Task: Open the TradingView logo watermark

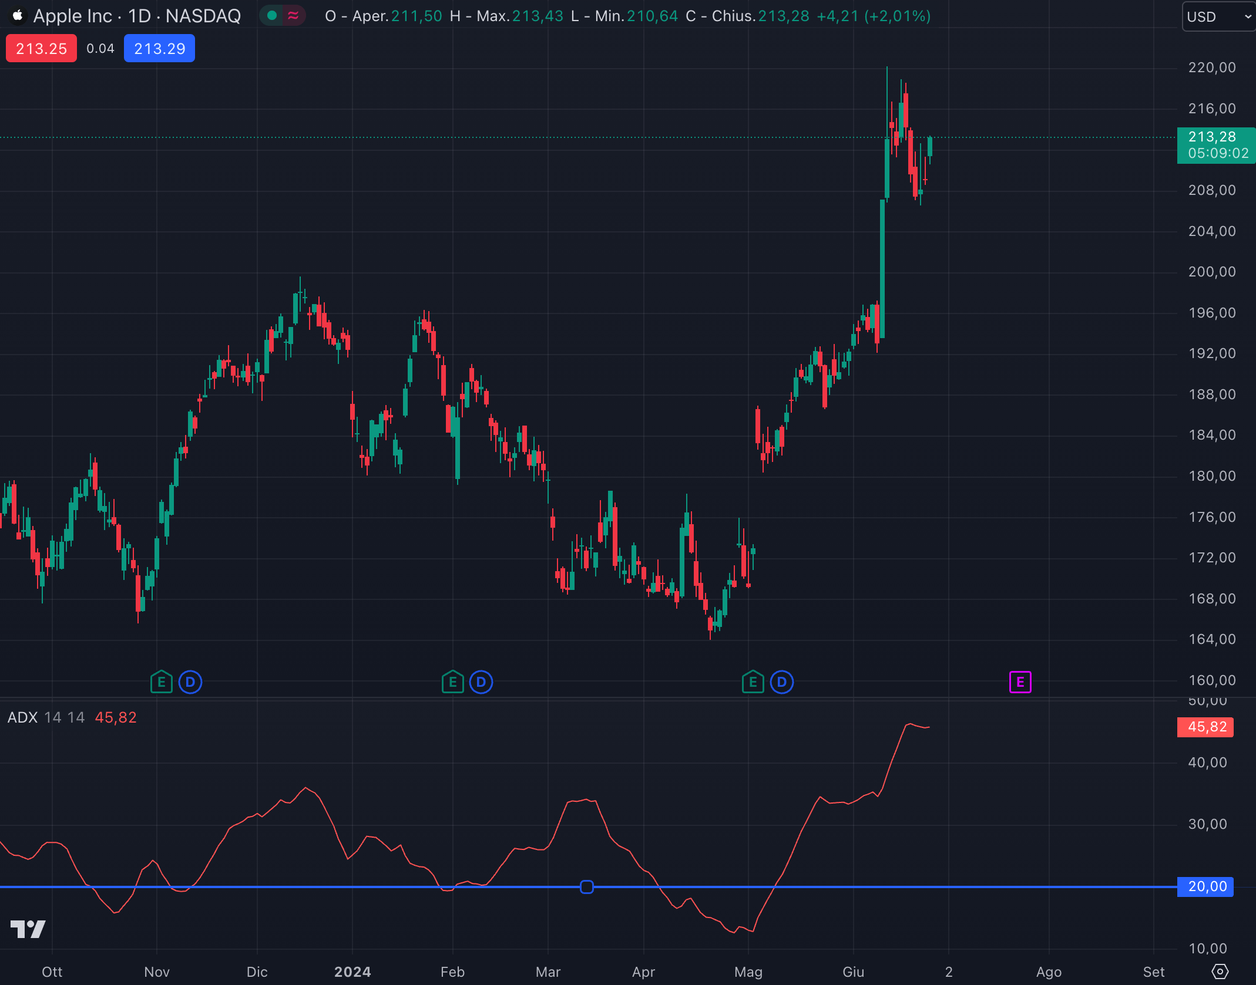Action: point(28,929)
